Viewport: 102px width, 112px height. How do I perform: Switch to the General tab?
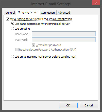[x=10, y=13]
